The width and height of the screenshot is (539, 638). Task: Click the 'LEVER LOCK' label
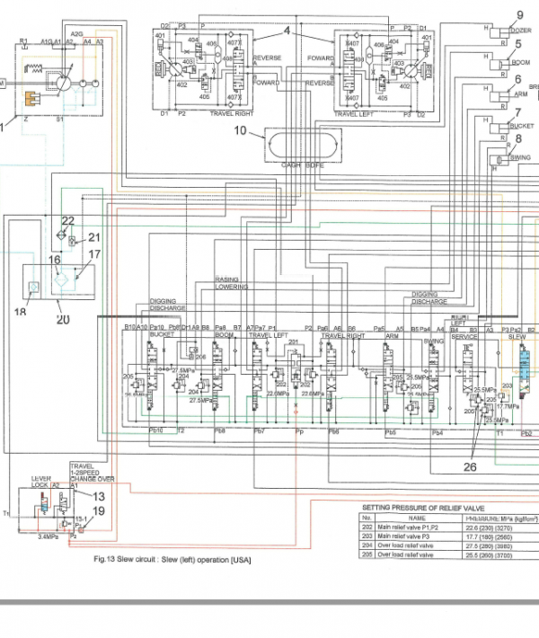(41, 482)
